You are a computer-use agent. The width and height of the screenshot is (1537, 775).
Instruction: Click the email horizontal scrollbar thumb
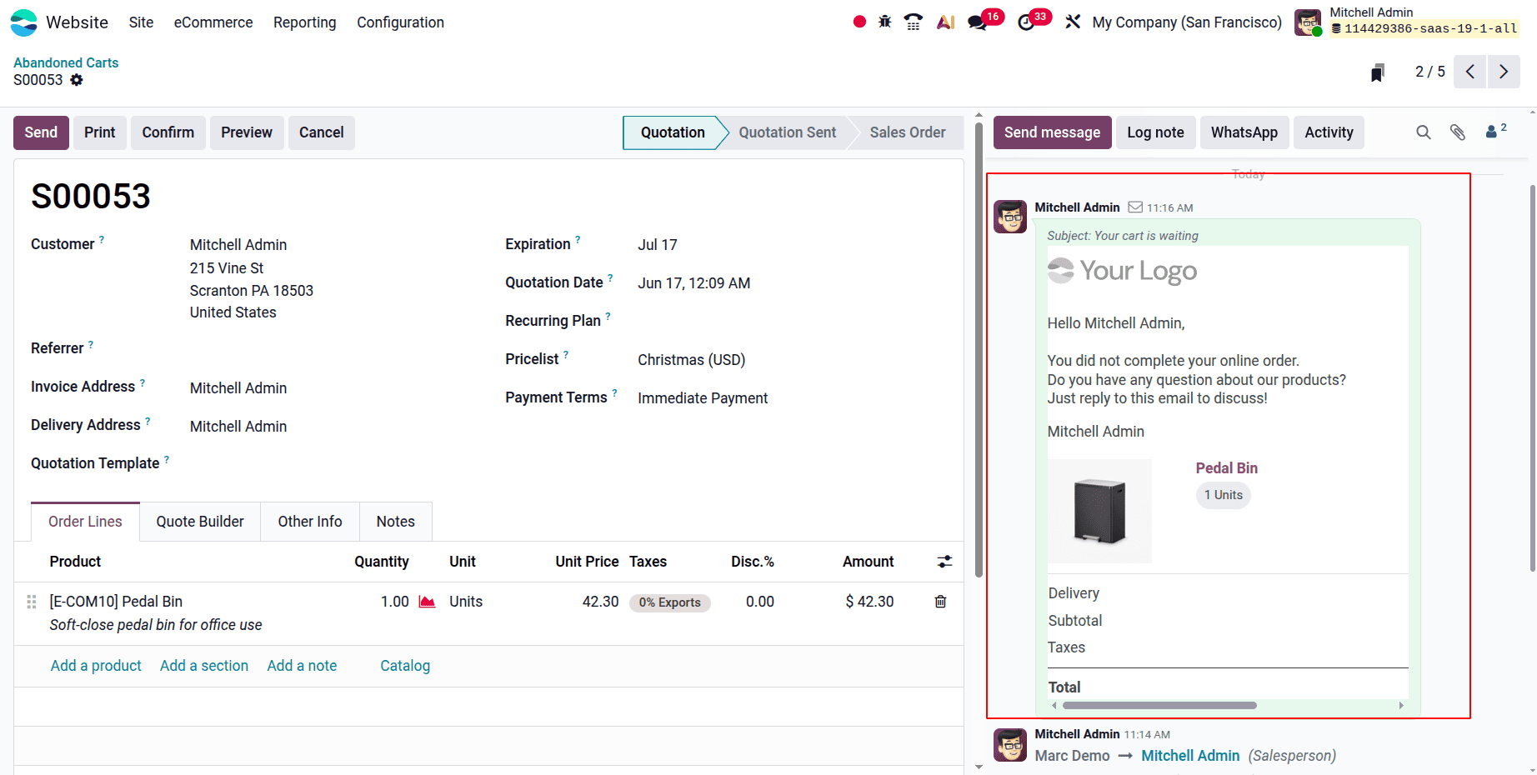tap(1159, 706)
